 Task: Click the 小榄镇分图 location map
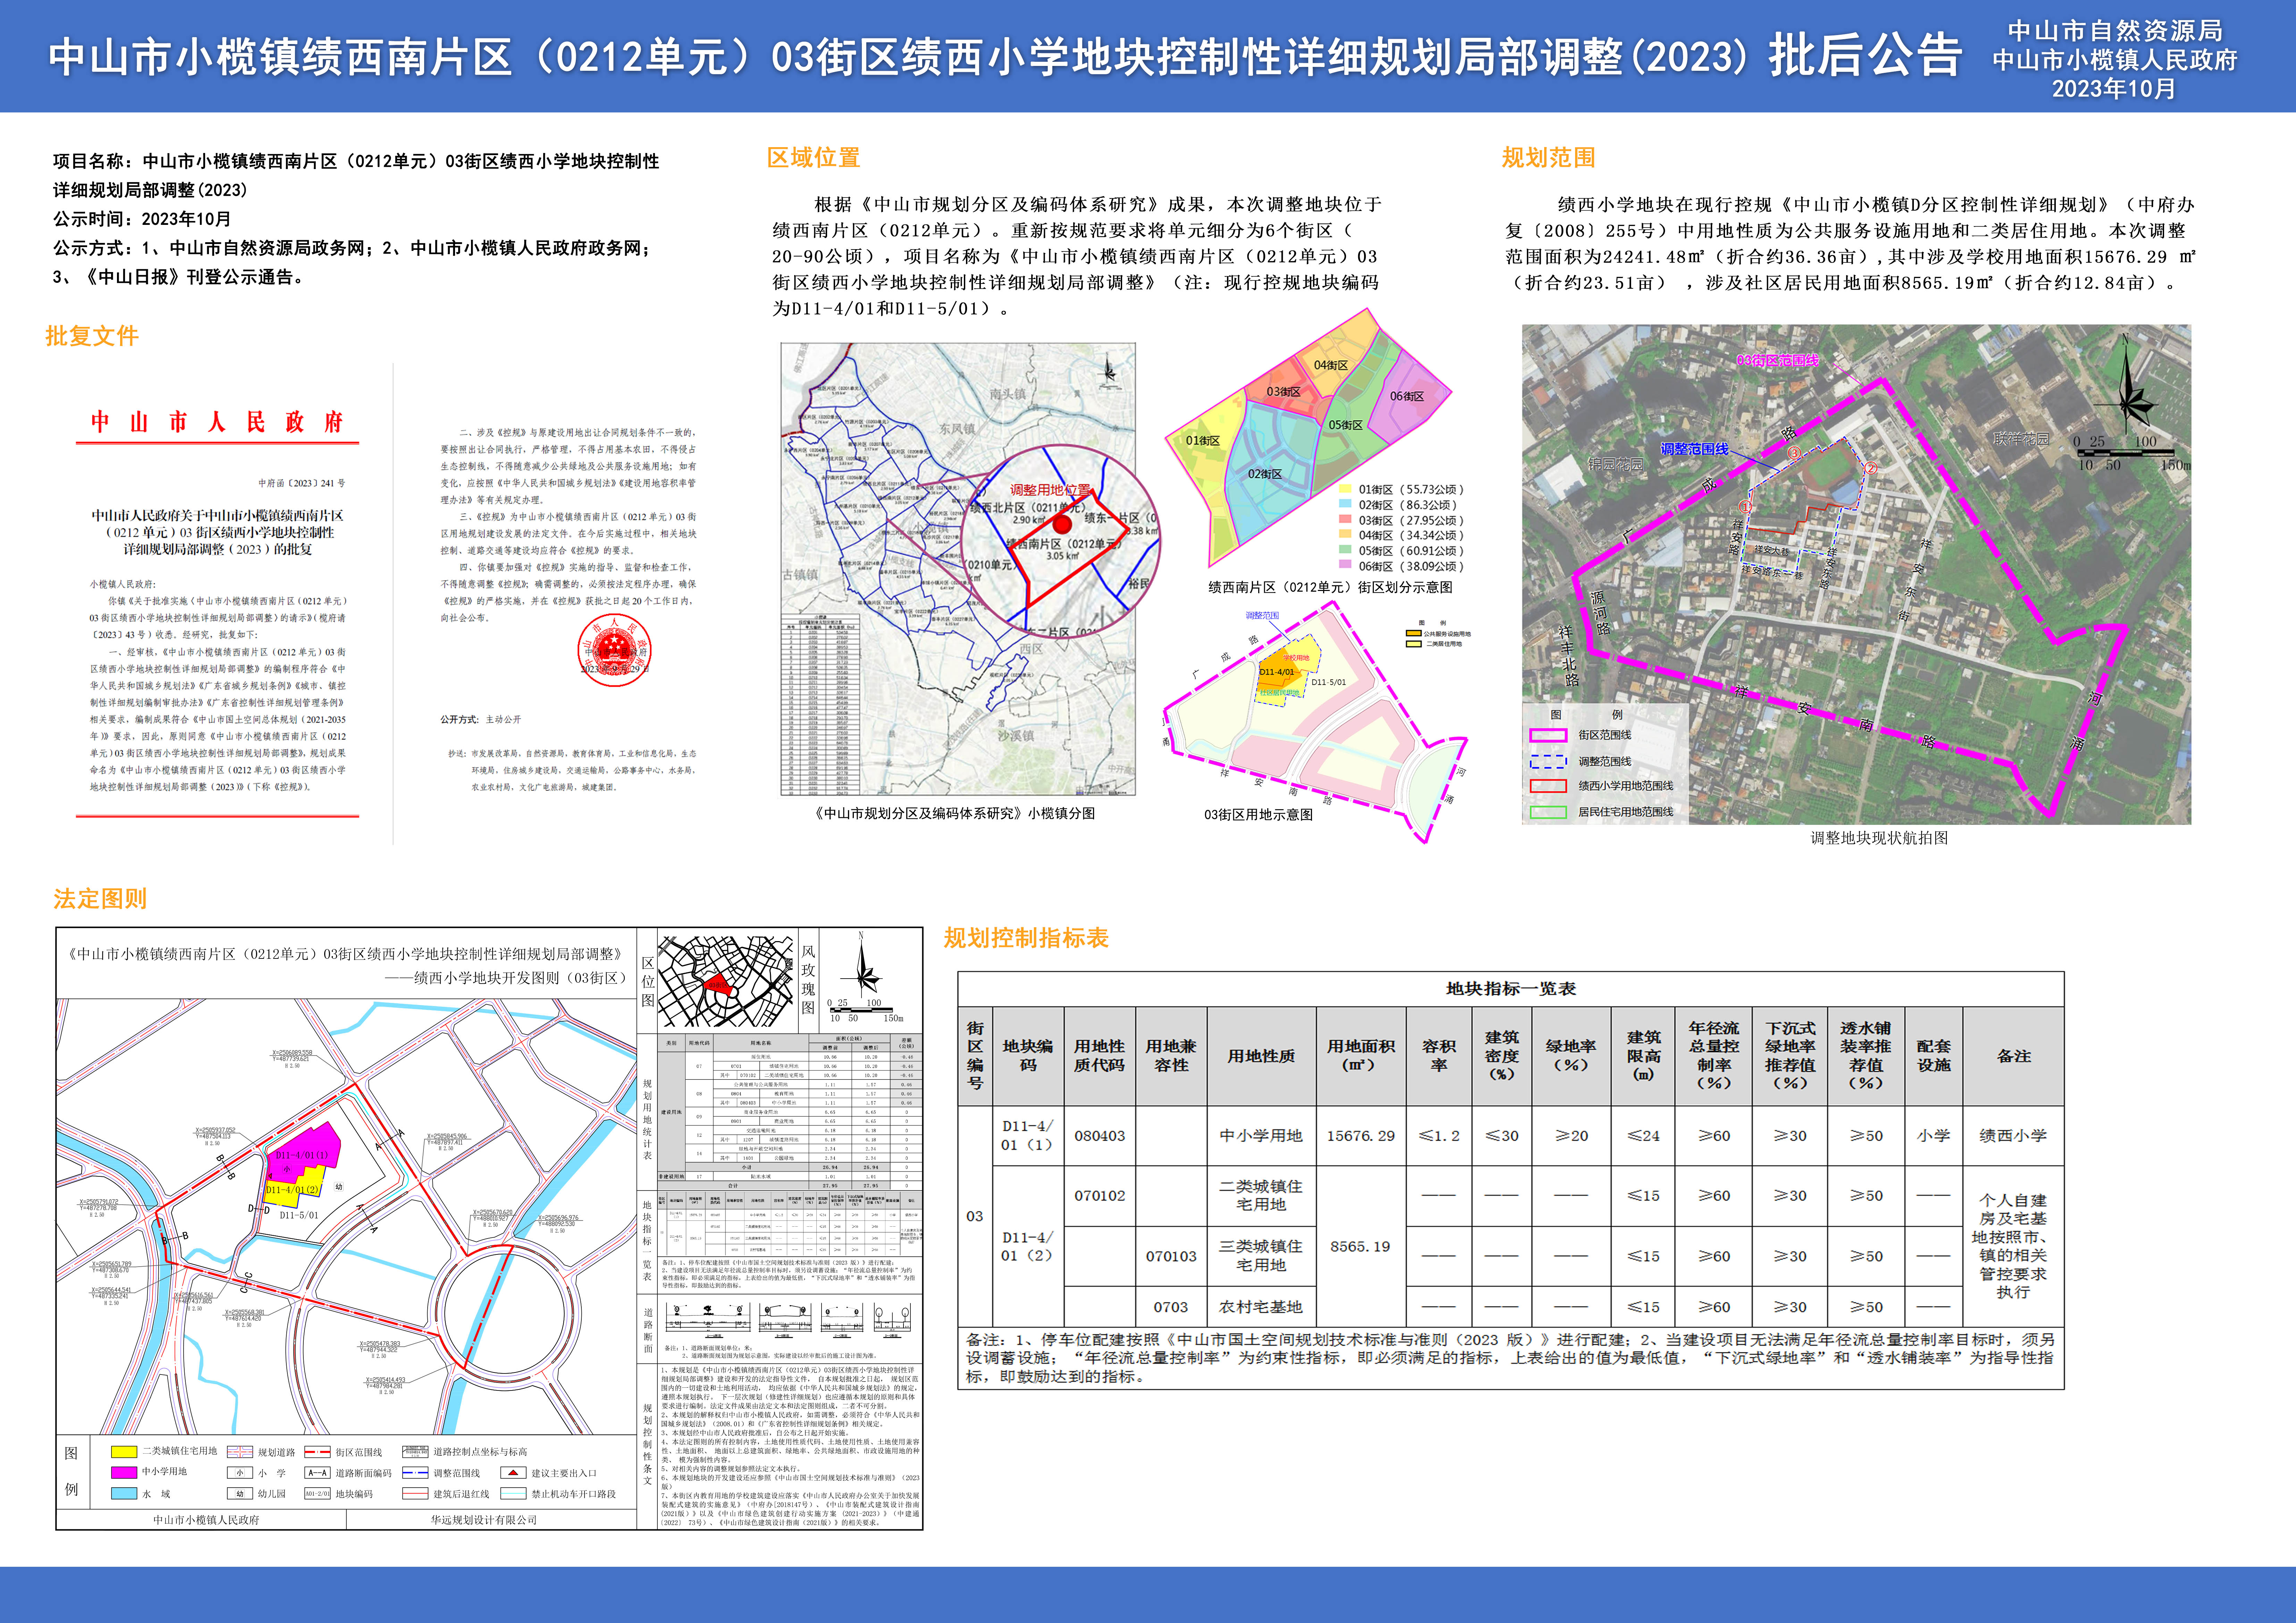958,569
